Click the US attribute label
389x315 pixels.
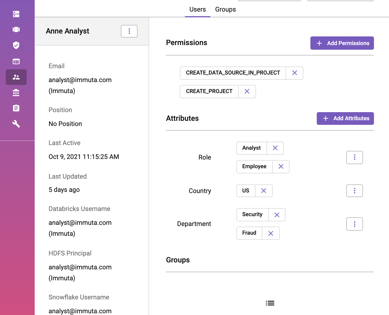(x=246, y=191)
